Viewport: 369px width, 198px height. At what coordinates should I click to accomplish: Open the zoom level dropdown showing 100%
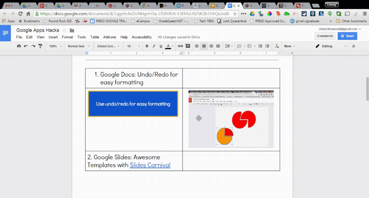coord(55,46)
